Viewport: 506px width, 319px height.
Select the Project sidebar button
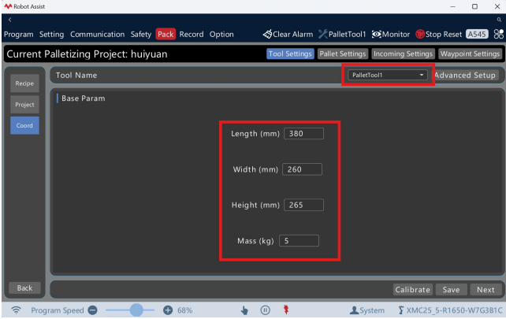tap(24, 105)
